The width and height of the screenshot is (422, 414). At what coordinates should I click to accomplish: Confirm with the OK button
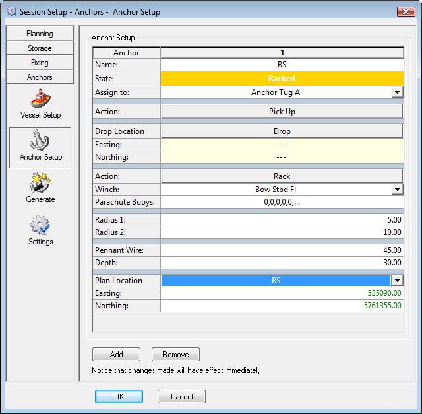(119, 397)
